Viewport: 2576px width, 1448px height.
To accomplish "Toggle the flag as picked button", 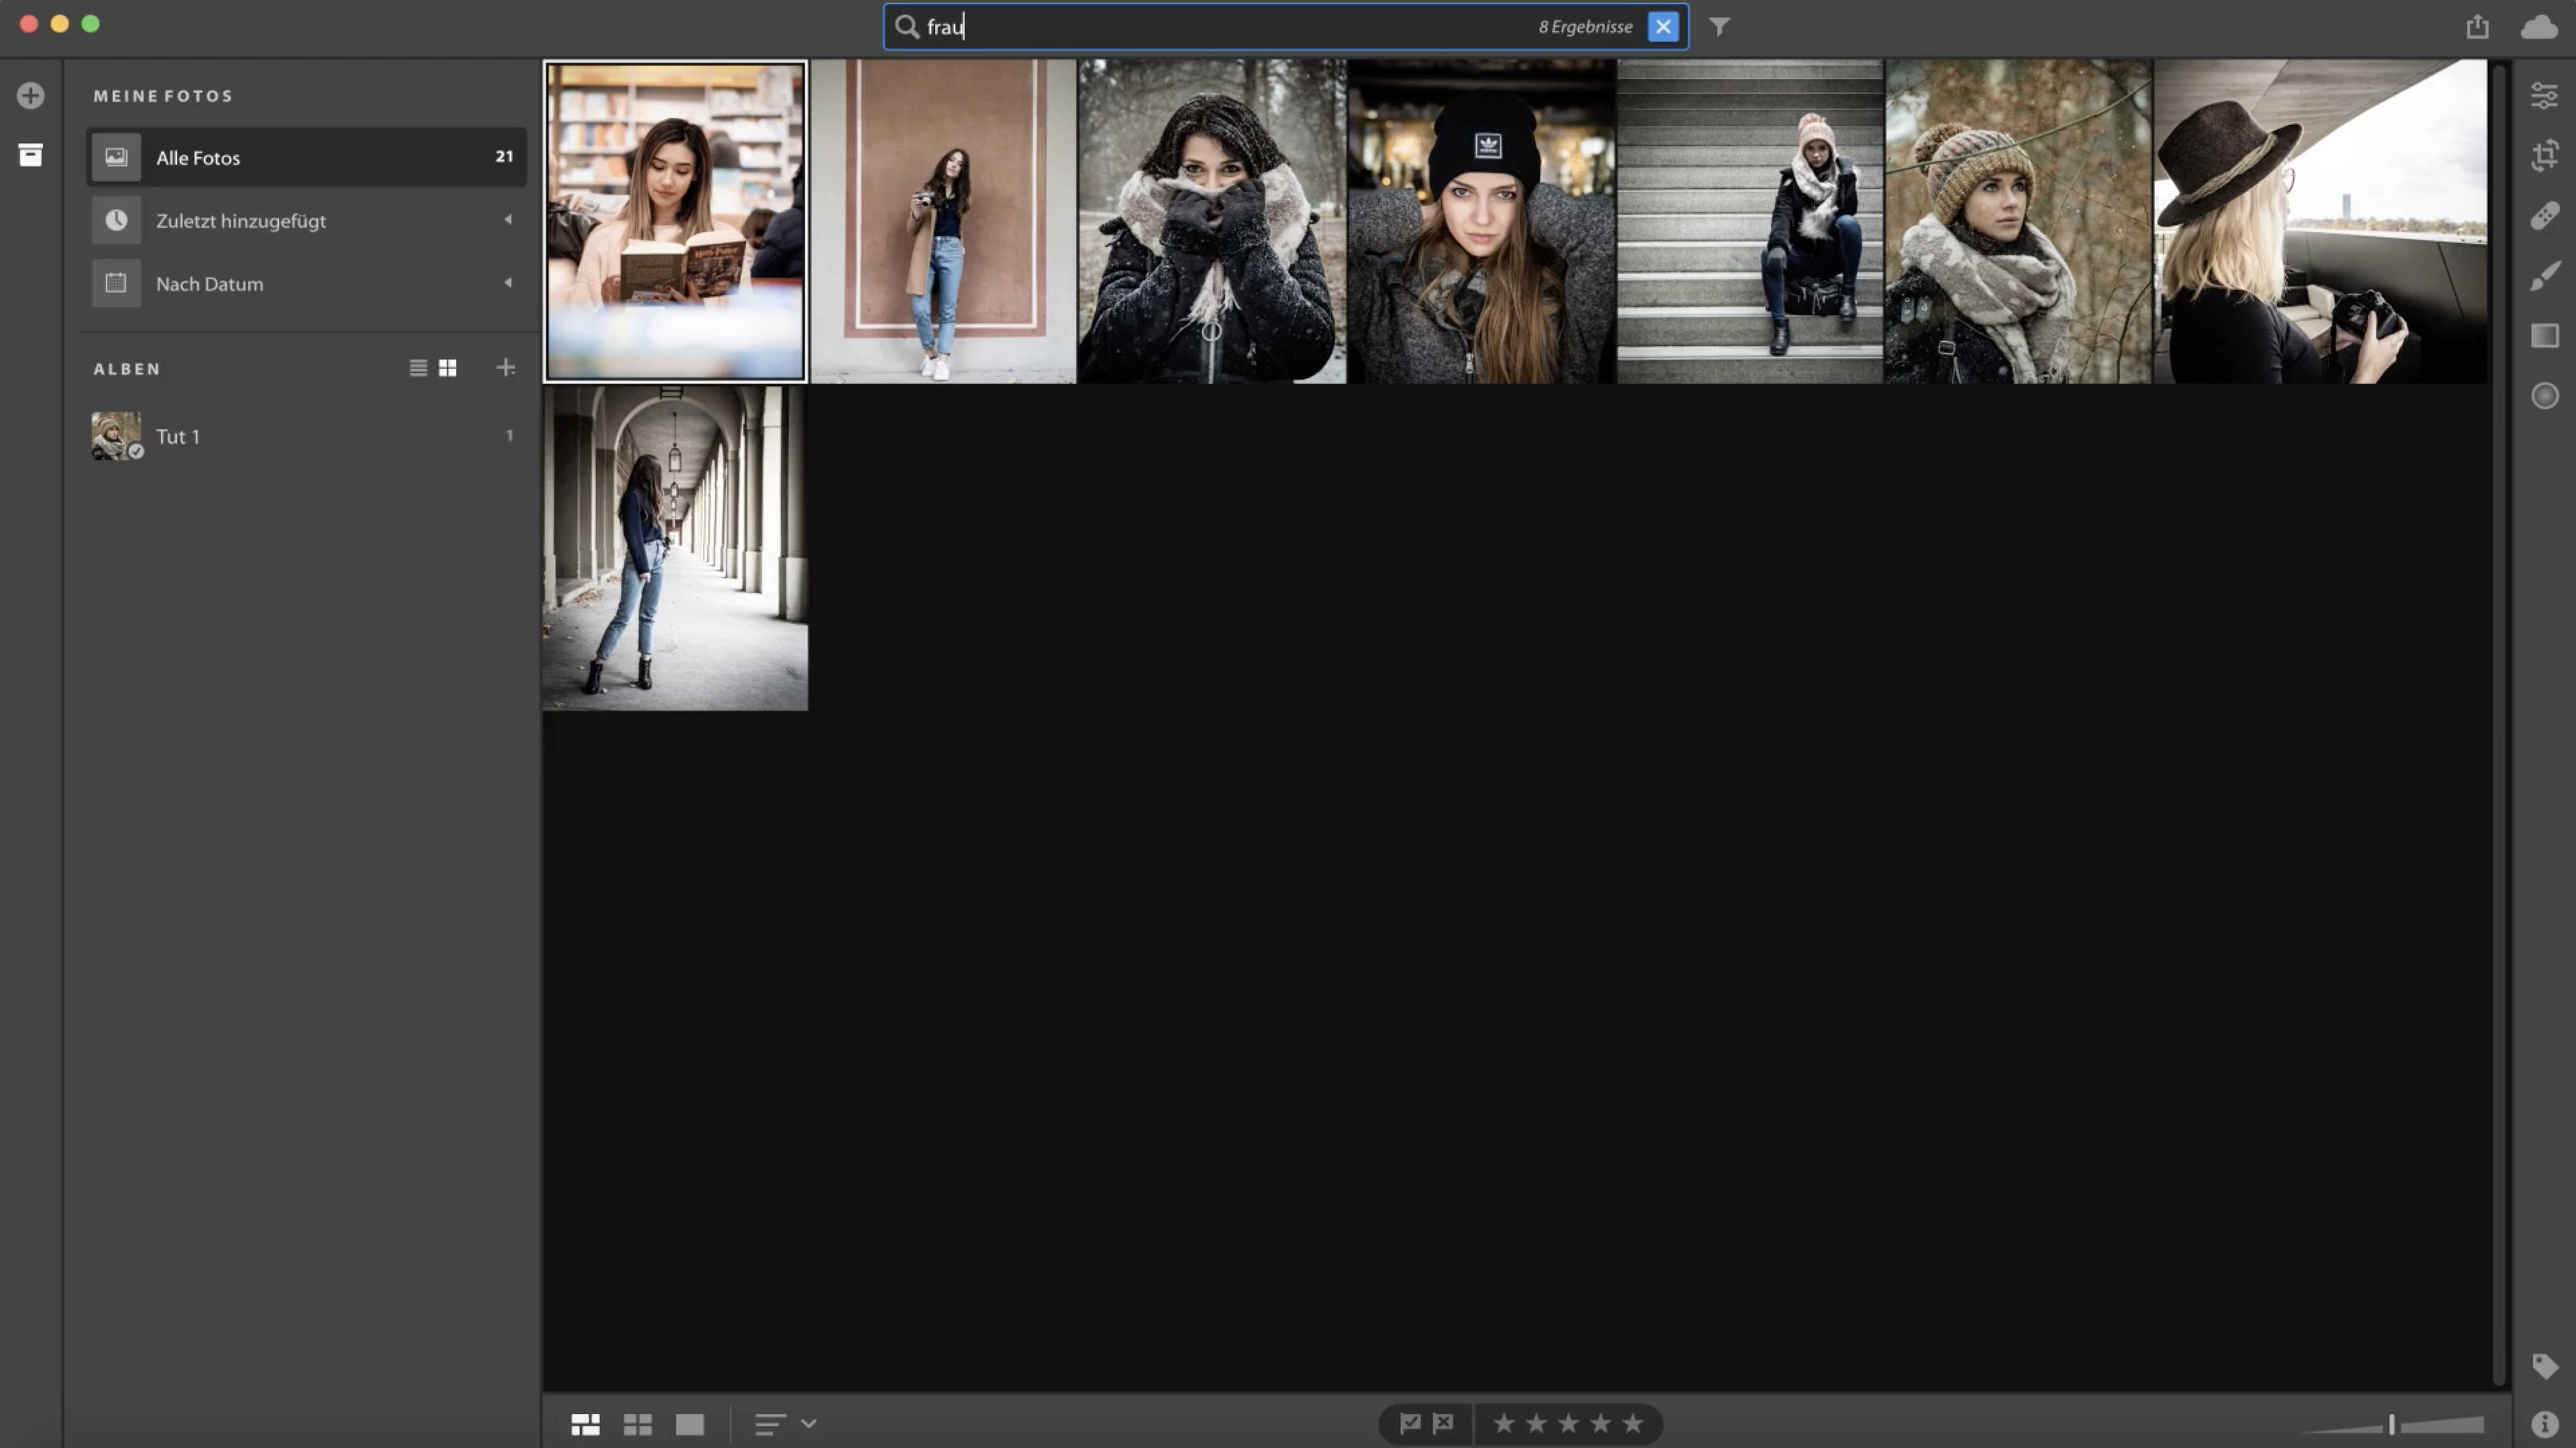I will [x=1410, y=1423].
